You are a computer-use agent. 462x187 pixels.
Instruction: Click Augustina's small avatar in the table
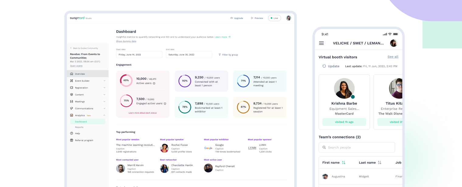pyautogui.click(x=325, y=176)
